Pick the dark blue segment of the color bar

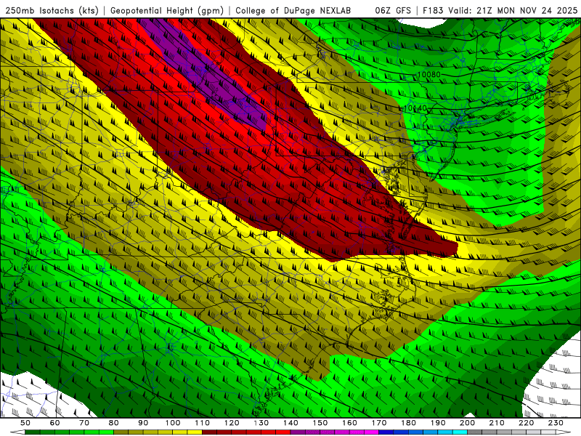click(x=386, y=432)
